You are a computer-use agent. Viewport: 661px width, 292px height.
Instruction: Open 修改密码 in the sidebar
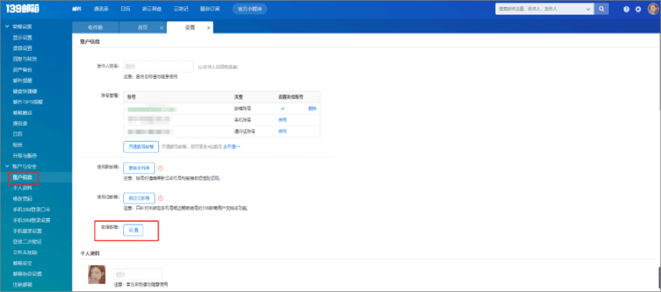click(x=22, y=199)
